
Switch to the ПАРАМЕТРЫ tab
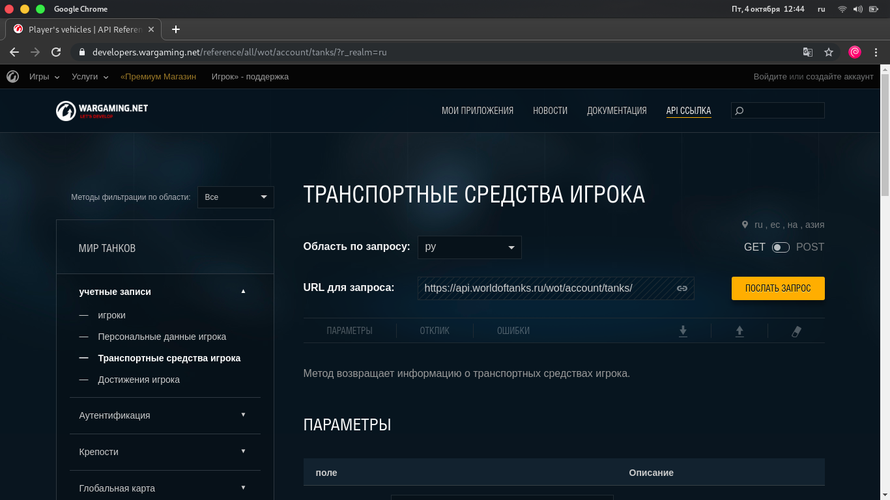[350, 331]
